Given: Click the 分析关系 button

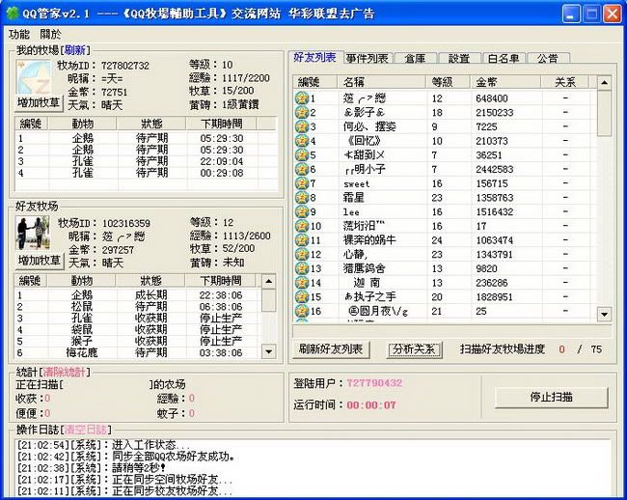Looking at the screenshot, I should coord(414,349).
